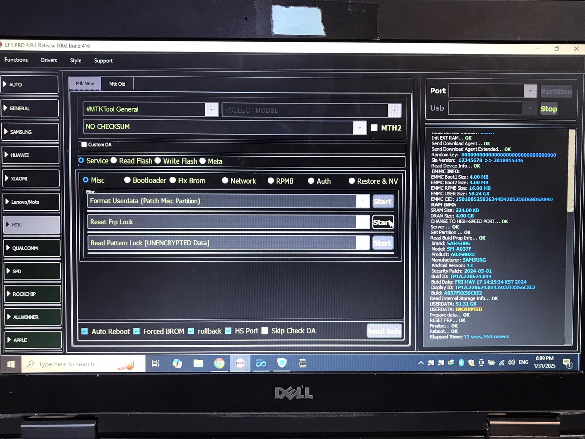This screenshot has height=439, width=585.
Task: Click the ENG language indicator
Action: click(523, 362)
